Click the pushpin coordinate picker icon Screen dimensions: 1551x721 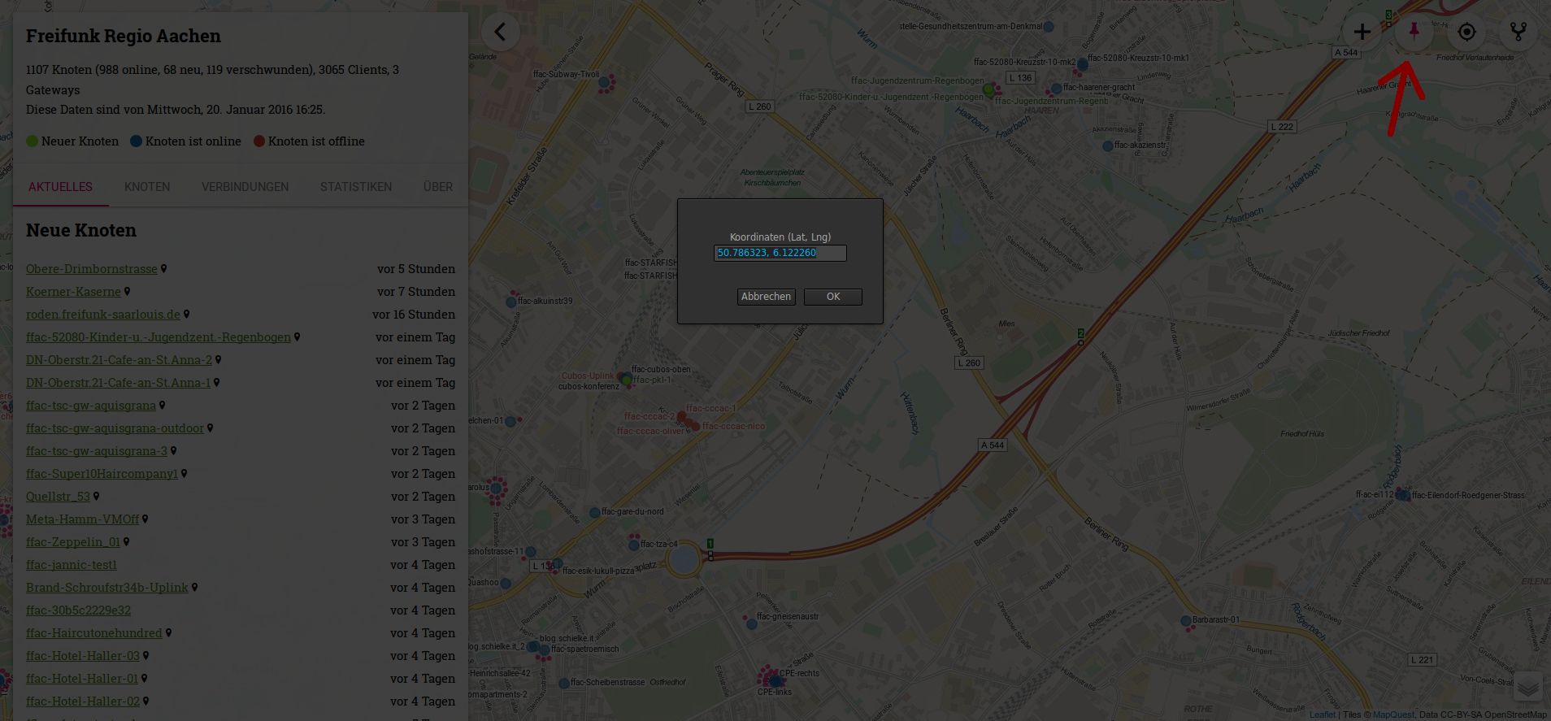(1414, 33)
